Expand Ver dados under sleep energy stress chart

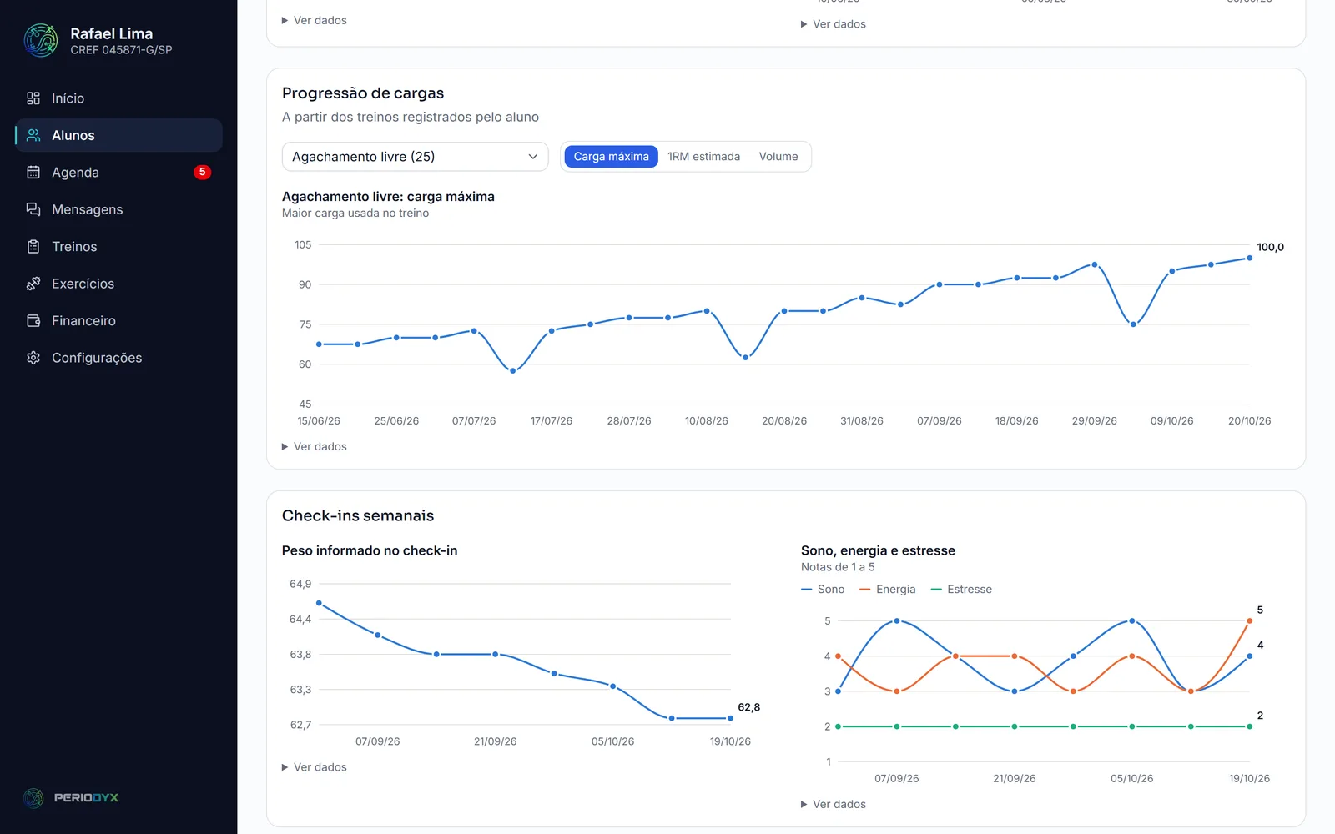click(x=834, y=805)
